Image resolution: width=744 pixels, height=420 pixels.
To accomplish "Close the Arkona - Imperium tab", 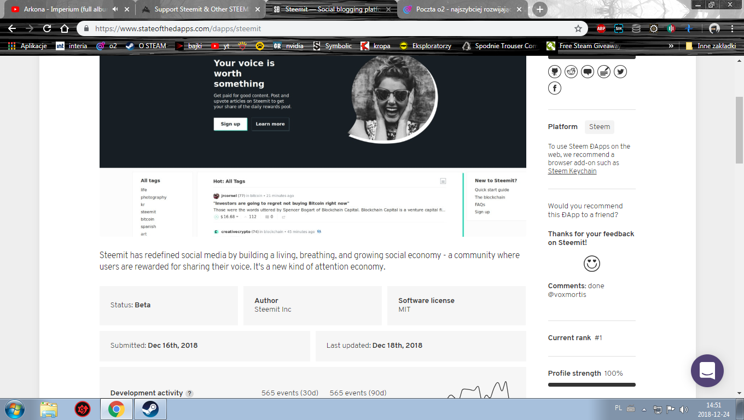I will coord(128,9).
